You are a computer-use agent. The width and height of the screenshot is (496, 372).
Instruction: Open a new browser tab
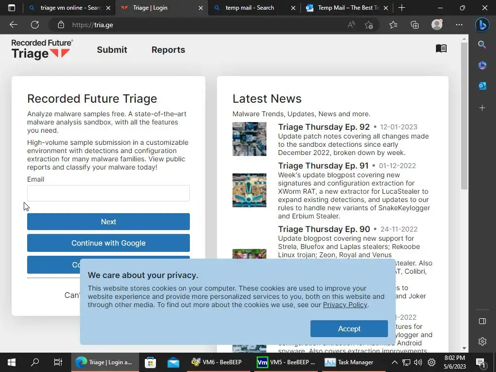[402, 8]
